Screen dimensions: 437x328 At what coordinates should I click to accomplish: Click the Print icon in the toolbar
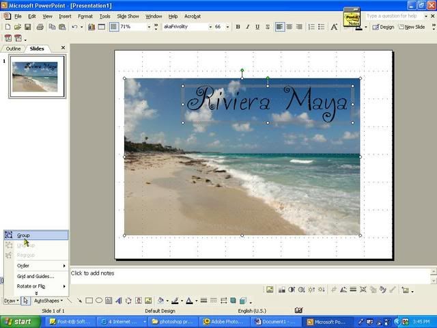point(40,27)
